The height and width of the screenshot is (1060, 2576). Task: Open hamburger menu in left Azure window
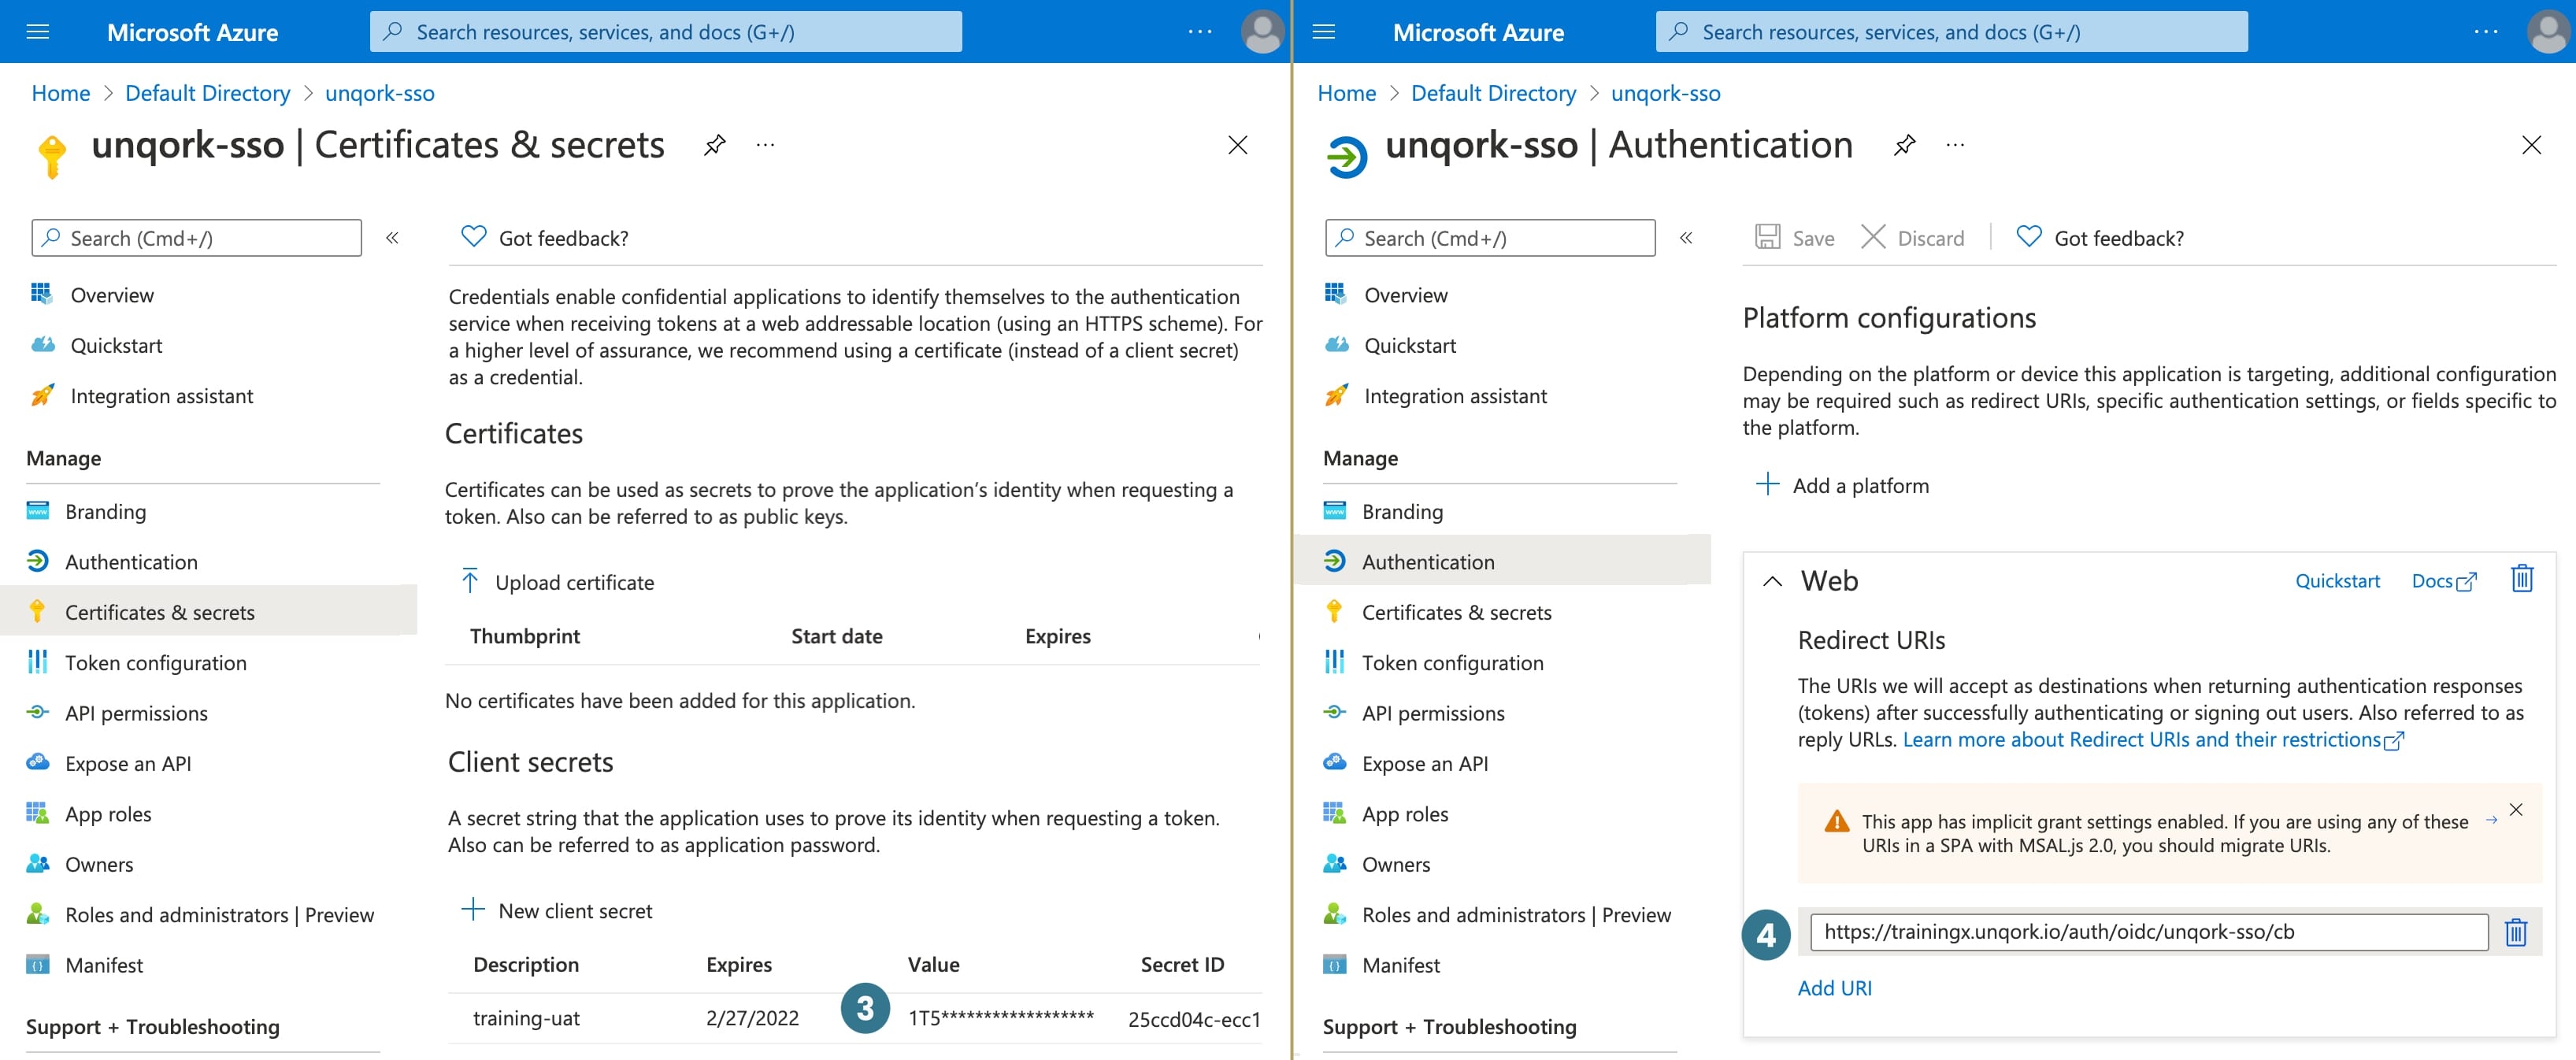pyautogui.click(x=38, y=32)
